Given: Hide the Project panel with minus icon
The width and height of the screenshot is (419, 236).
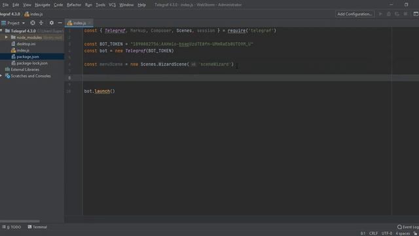Looking at the screenshot, I should tap(60, 23).
